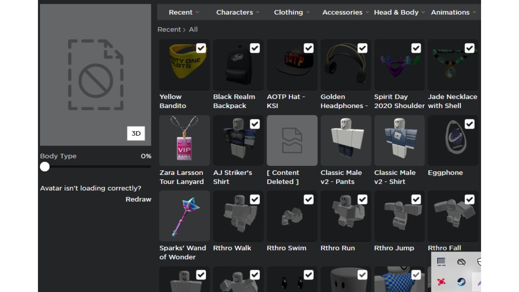Open the Eggphone name link
519x292 pixels.
tap(445, 173)
